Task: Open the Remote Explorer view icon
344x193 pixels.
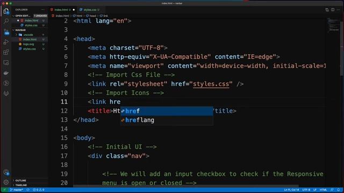Action: [6, 63]
